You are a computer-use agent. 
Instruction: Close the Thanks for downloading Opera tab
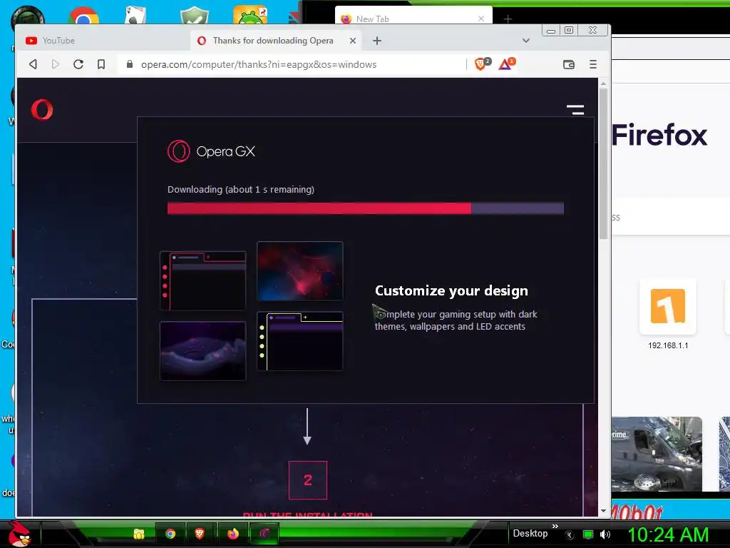[353, 41]
